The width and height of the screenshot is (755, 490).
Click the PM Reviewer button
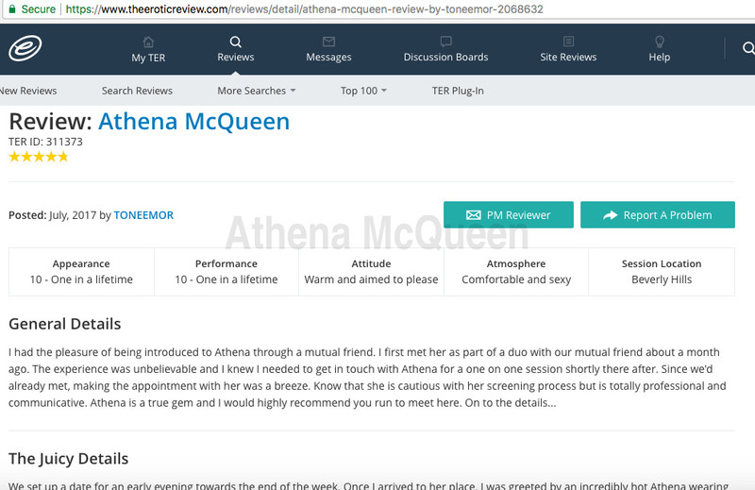coord(509,215)
